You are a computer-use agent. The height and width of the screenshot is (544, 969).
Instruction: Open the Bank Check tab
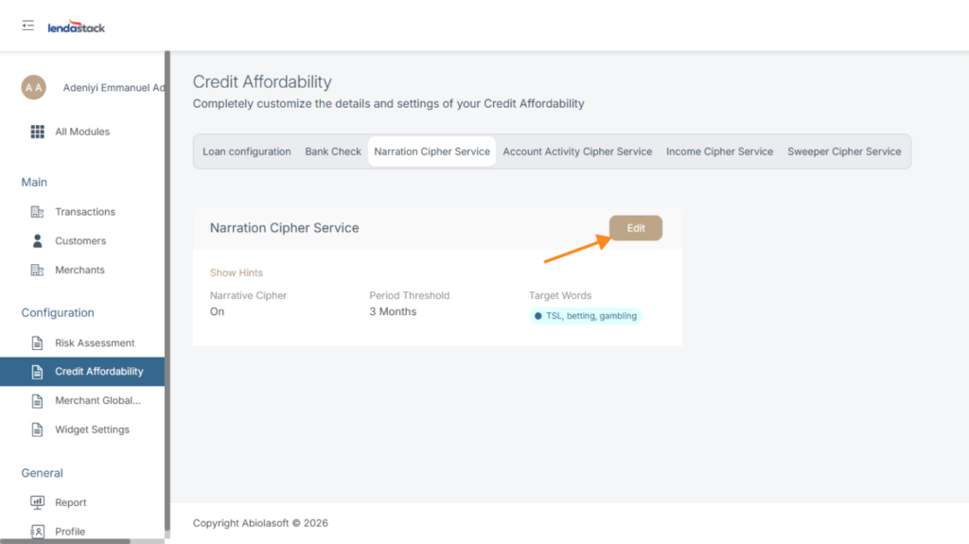[x=333, y=151]
